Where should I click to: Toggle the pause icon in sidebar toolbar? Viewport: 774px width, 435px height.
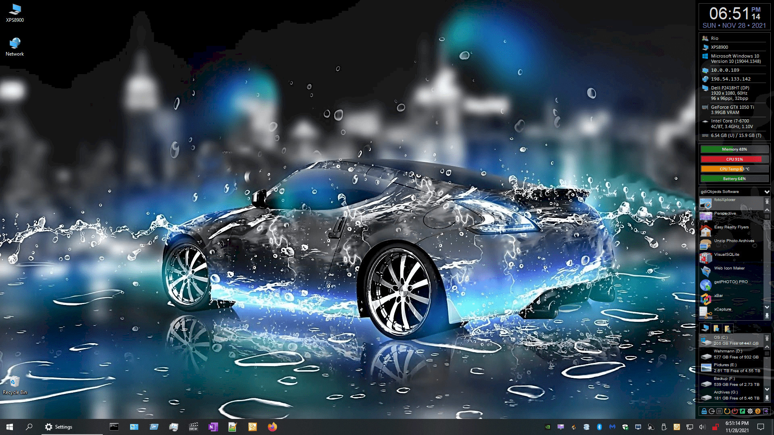pyautogui.click(x=719, y=411)
